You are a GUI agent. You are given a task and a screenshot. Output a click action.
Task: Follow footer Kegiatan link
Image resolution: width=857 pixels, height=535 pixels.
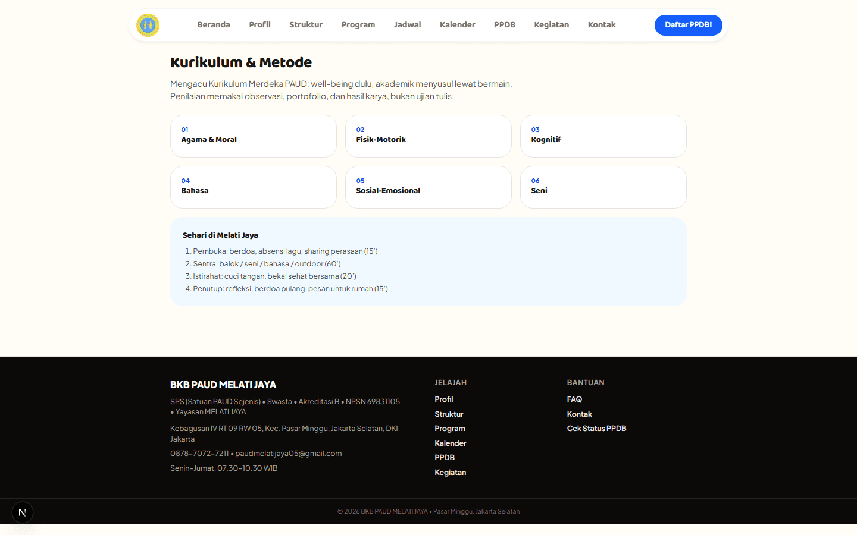click(x=451, y=473)
